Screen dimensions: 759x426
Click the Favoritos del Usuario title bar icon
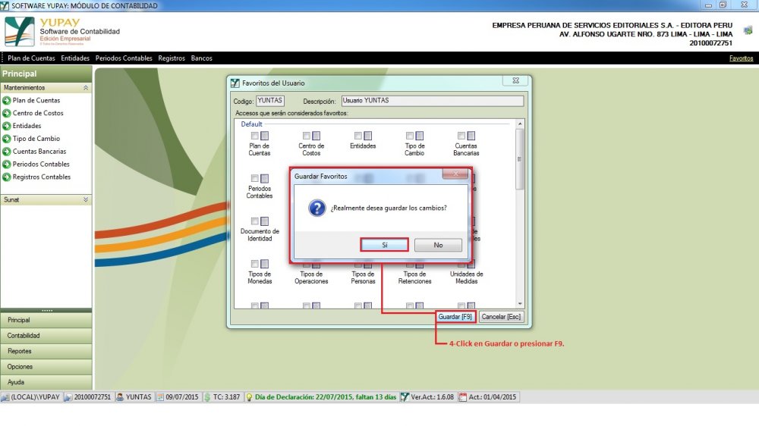click(235, 83)
